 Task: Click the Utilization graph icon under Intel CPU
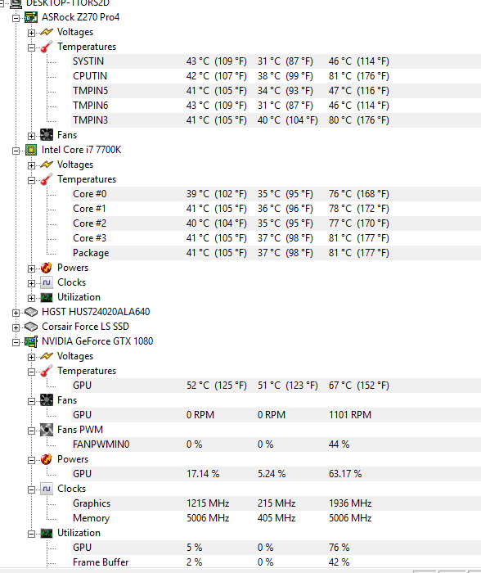[x=47, y=297]
